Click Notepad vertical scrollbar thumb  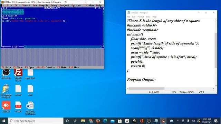[215, 51]
